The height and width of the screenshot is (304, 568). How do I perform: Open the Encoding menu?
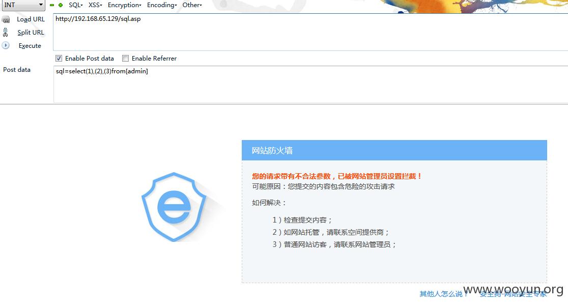click(x=162, y=5)
